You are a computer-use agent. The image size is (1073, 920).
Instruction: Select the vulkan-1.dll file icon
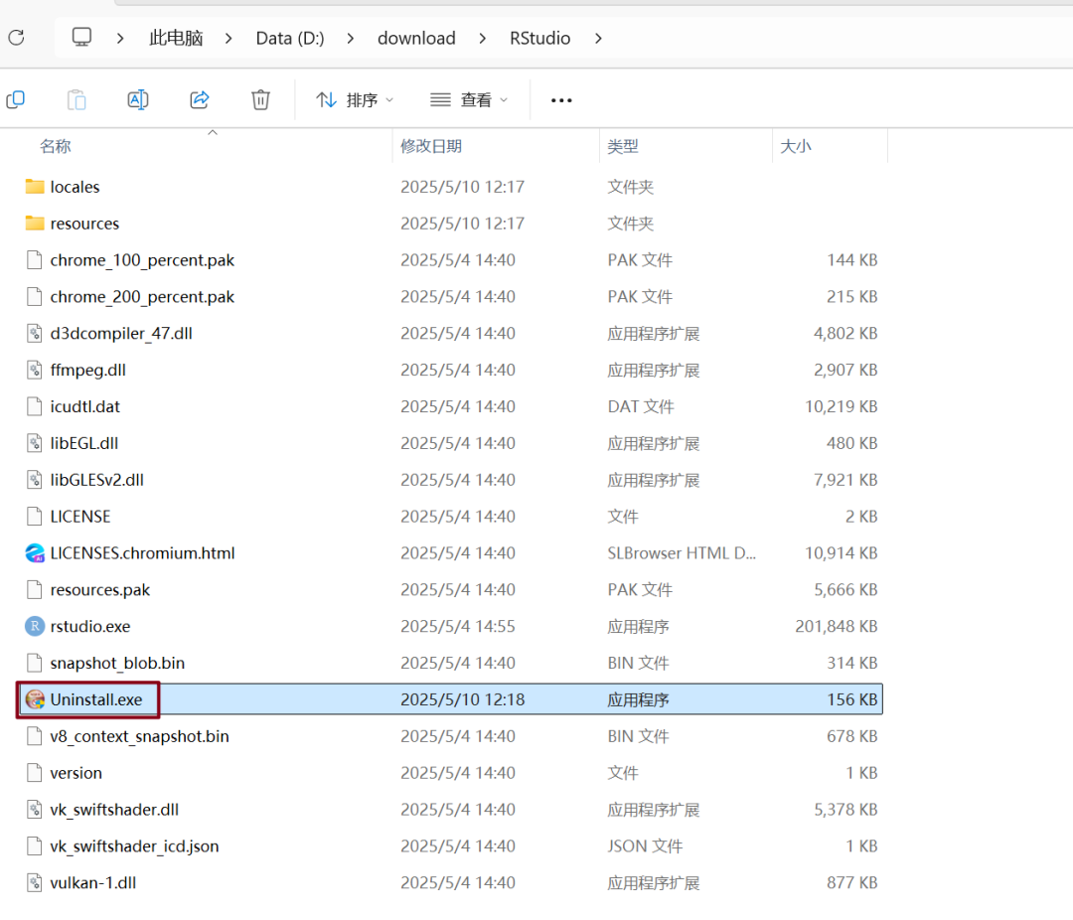34,883
